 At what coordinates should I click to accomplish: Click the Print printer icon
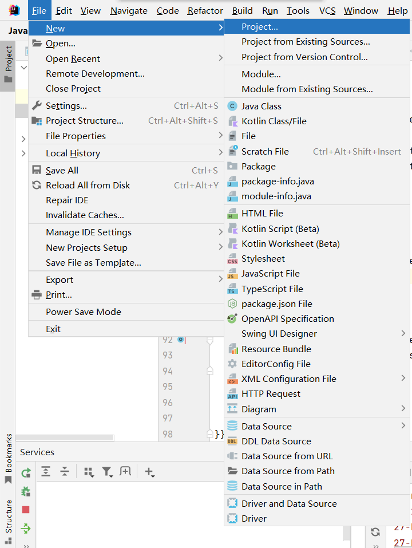[37, 295]
